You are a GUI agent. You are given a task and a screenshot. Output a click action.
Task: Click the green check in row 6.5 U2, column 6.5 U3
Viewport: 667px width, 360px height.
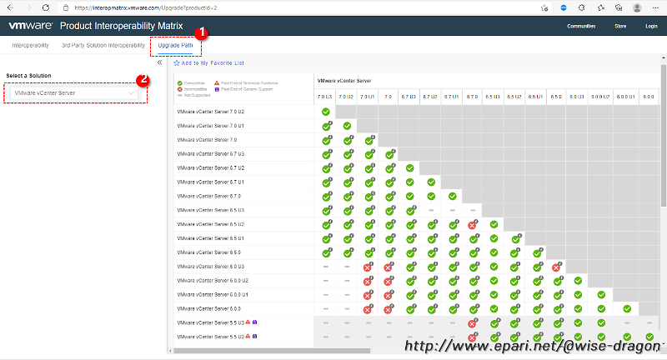[x=494, y=224]
